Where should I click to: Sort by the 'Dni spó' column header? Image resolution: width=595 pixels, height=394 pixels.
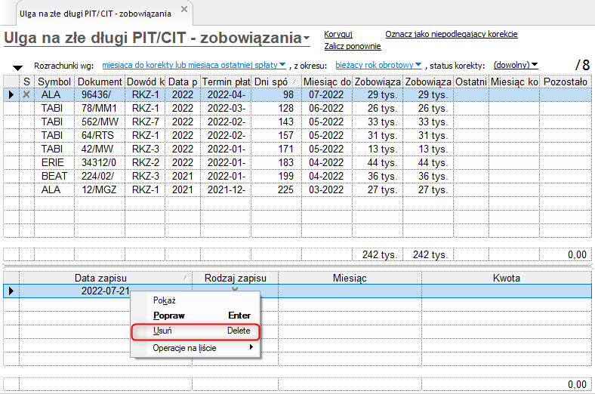276,82
